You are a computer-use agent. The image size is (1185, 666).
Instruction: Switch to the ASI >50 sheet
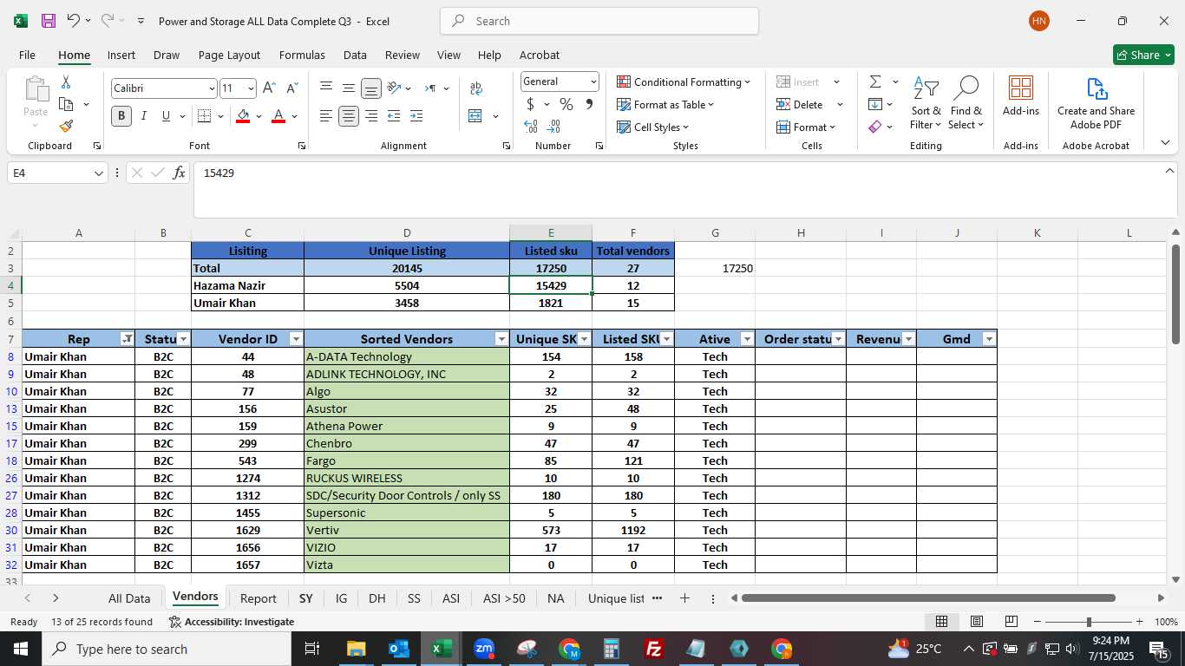(504, 598)
